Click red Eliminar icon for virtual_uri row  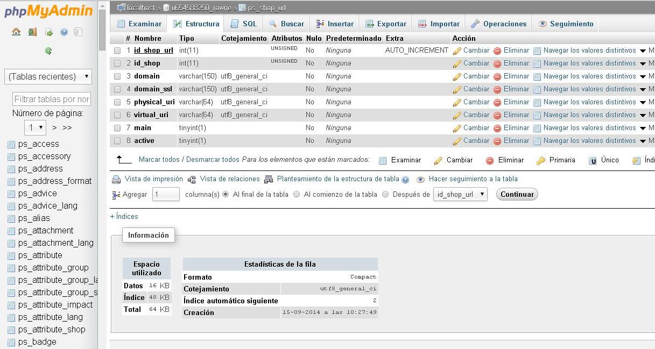coord(497,115)
